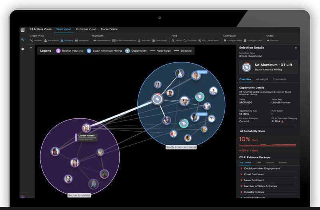Toggle Opportunity nodes in the legend
The width and height of the screenshot is (320, 210).
pyautogui.click(x=136, y=51)
